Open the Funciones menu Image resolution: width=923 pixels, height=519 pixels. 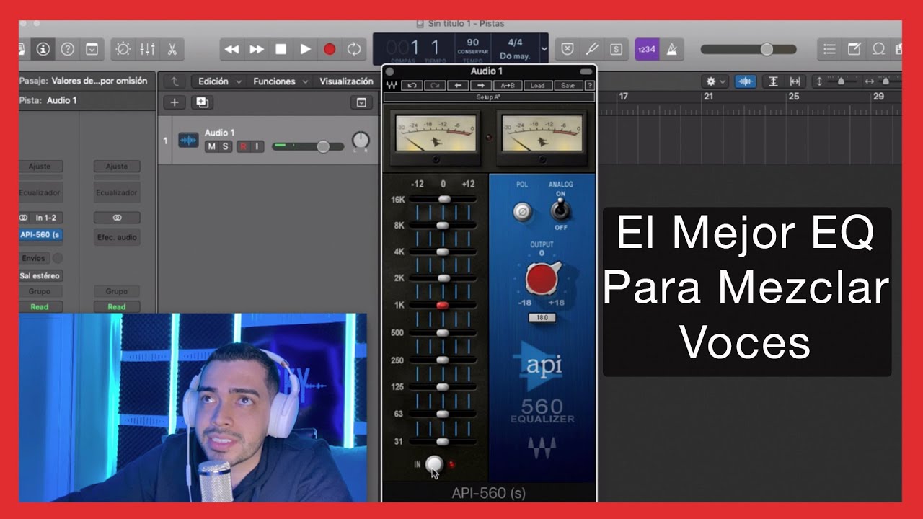click(x=280, y=81)
